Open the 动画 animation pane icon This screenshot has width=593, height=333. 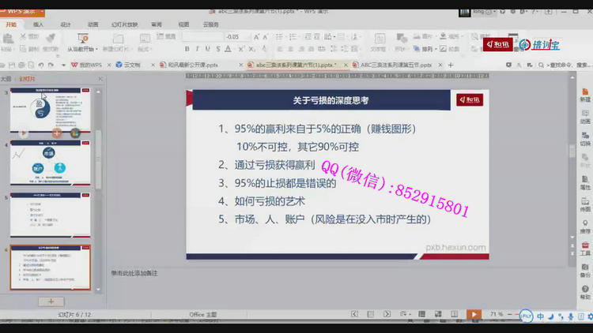584,116
